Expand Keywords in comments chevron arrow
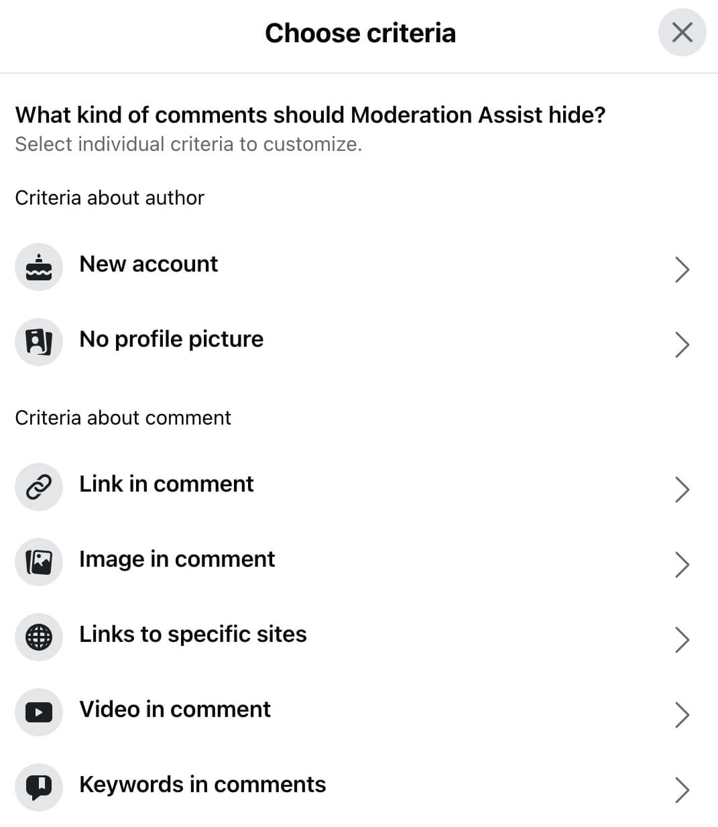718x827 pixels. pyautogui.click(x=682, y=789)
